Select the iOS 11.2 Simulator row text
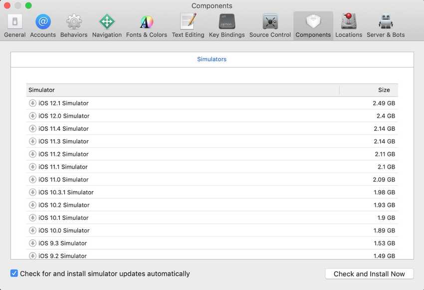 (63, 154)
